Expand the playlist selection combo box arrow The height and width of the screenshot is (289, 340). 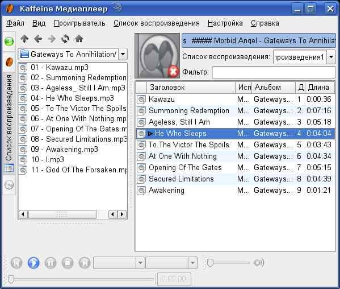click(331, 57)
